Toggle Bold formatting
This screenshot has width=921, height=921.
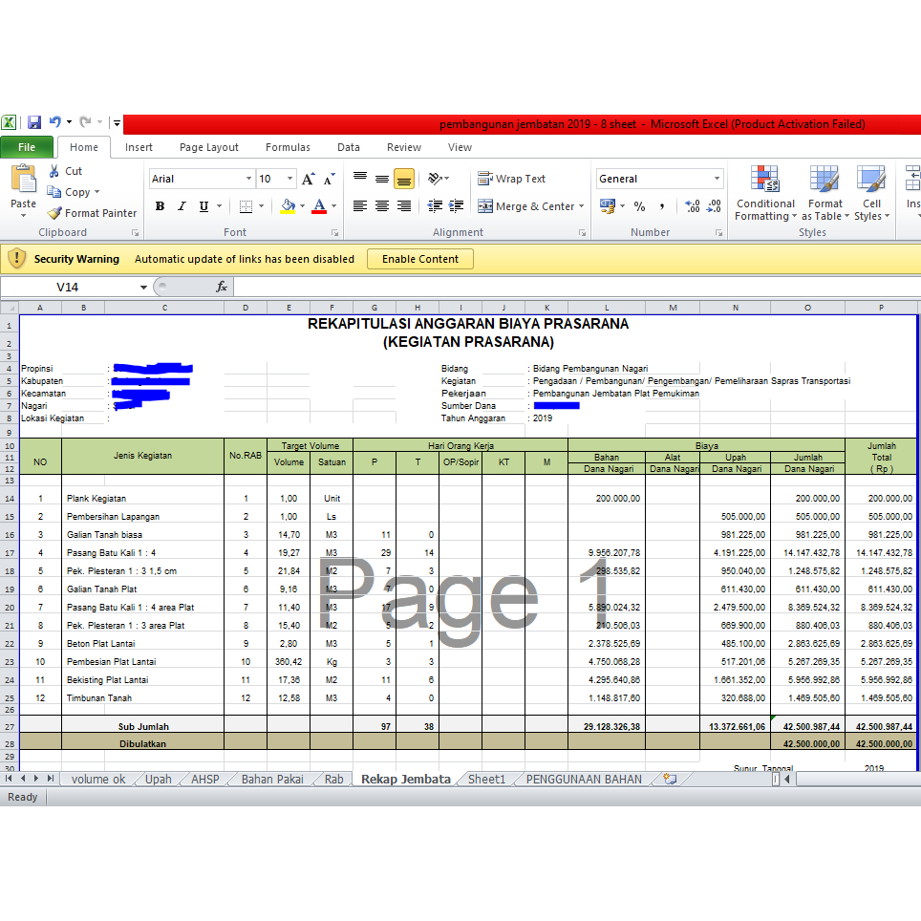coord(160,206)
